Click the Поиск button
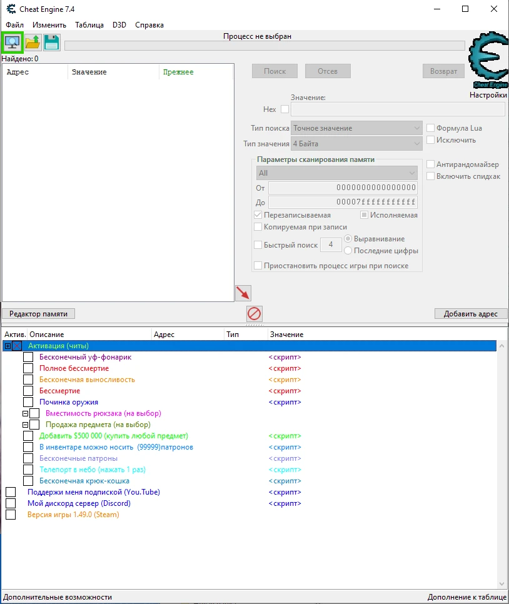 click(x=275, y=71)
